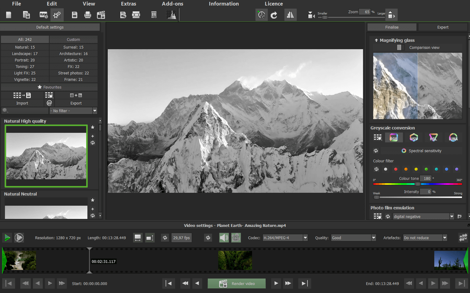The height and width of the screenshot is (293, 470).
Task: Select the violet colour filter
Action: coord(457,169)
